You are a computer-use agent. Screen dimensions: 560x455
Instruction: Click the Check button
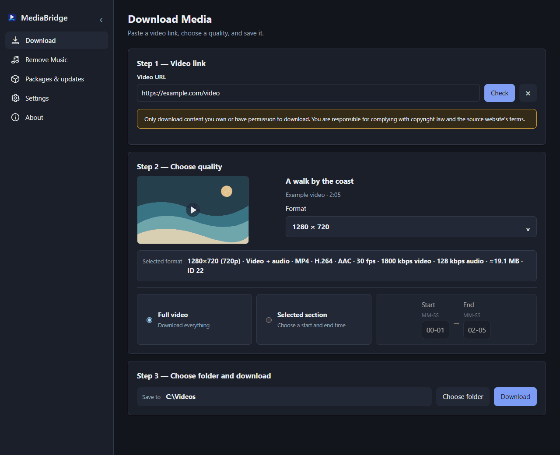click(x=500, y=93)
